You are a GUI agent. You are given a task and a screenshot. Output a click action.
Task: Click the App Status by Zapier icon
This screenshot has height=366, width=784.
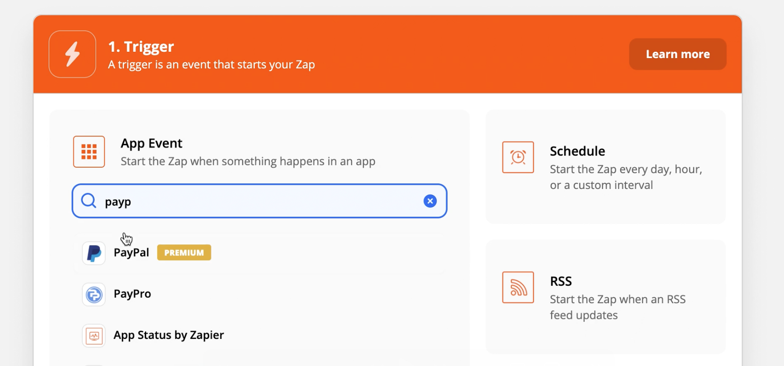(x=94, y=336)
